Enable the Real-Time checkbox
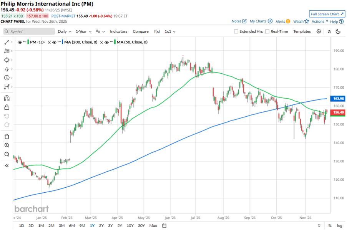The width and height of the screenshot is (347, 233). coord(267,31)
